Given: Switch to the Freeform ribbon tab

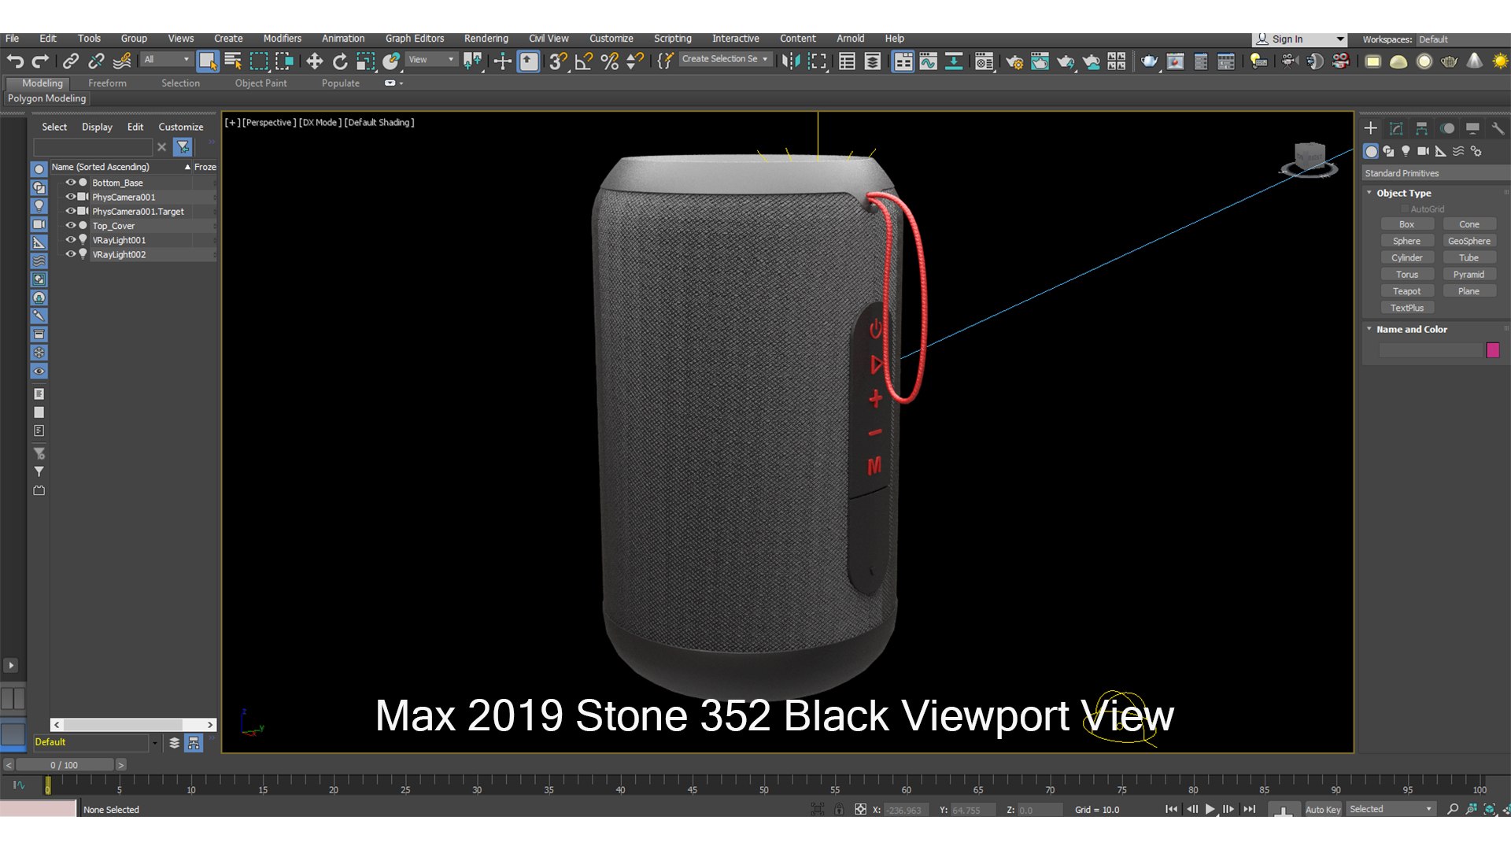Looking at the screenshot, I should coord(107,83).
